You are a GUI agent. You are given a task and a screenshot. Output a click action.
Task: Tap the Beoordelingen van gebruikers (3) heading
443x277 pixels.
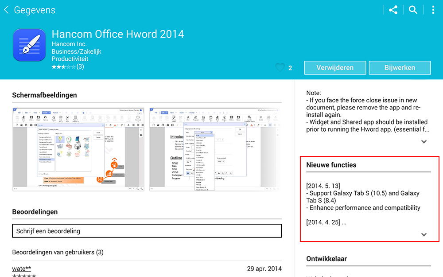click(58, 252)
